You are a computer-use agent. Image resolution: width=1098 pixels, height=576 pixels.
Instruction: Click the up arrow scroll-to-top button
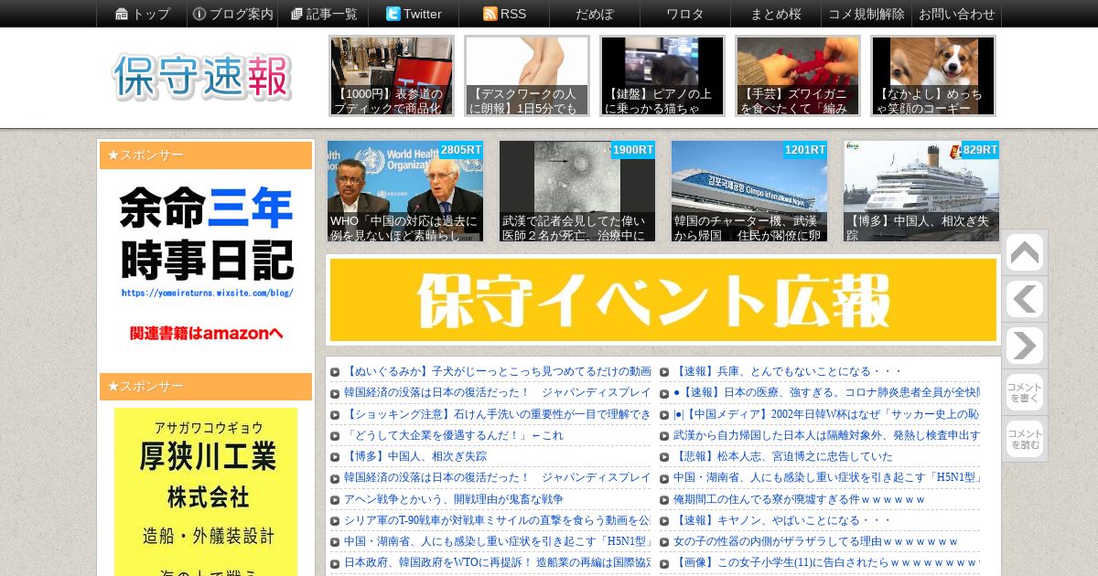point(1024,252)
